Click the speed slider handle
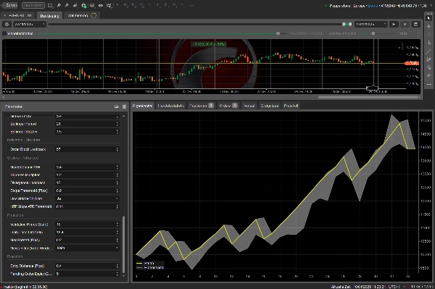The width and height of the screenshot is (435, 289). (x=373, y=33)
